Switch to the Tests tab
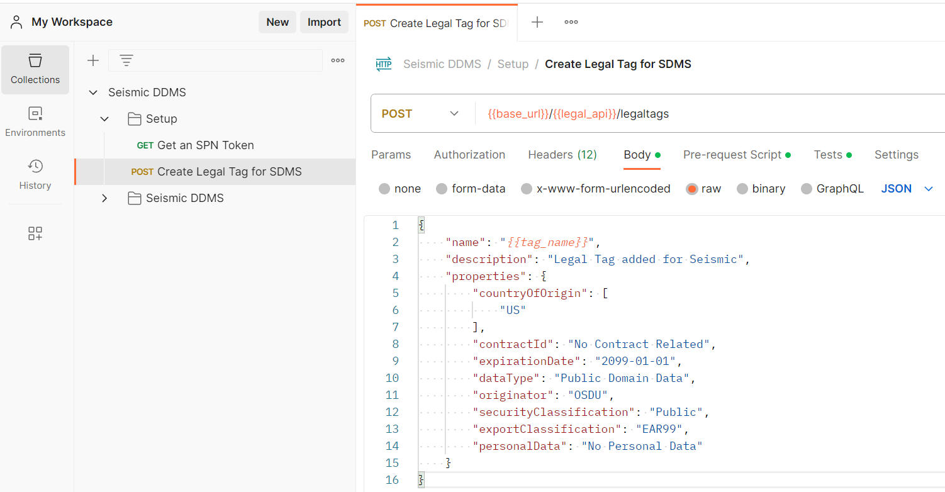 [832, 155]
